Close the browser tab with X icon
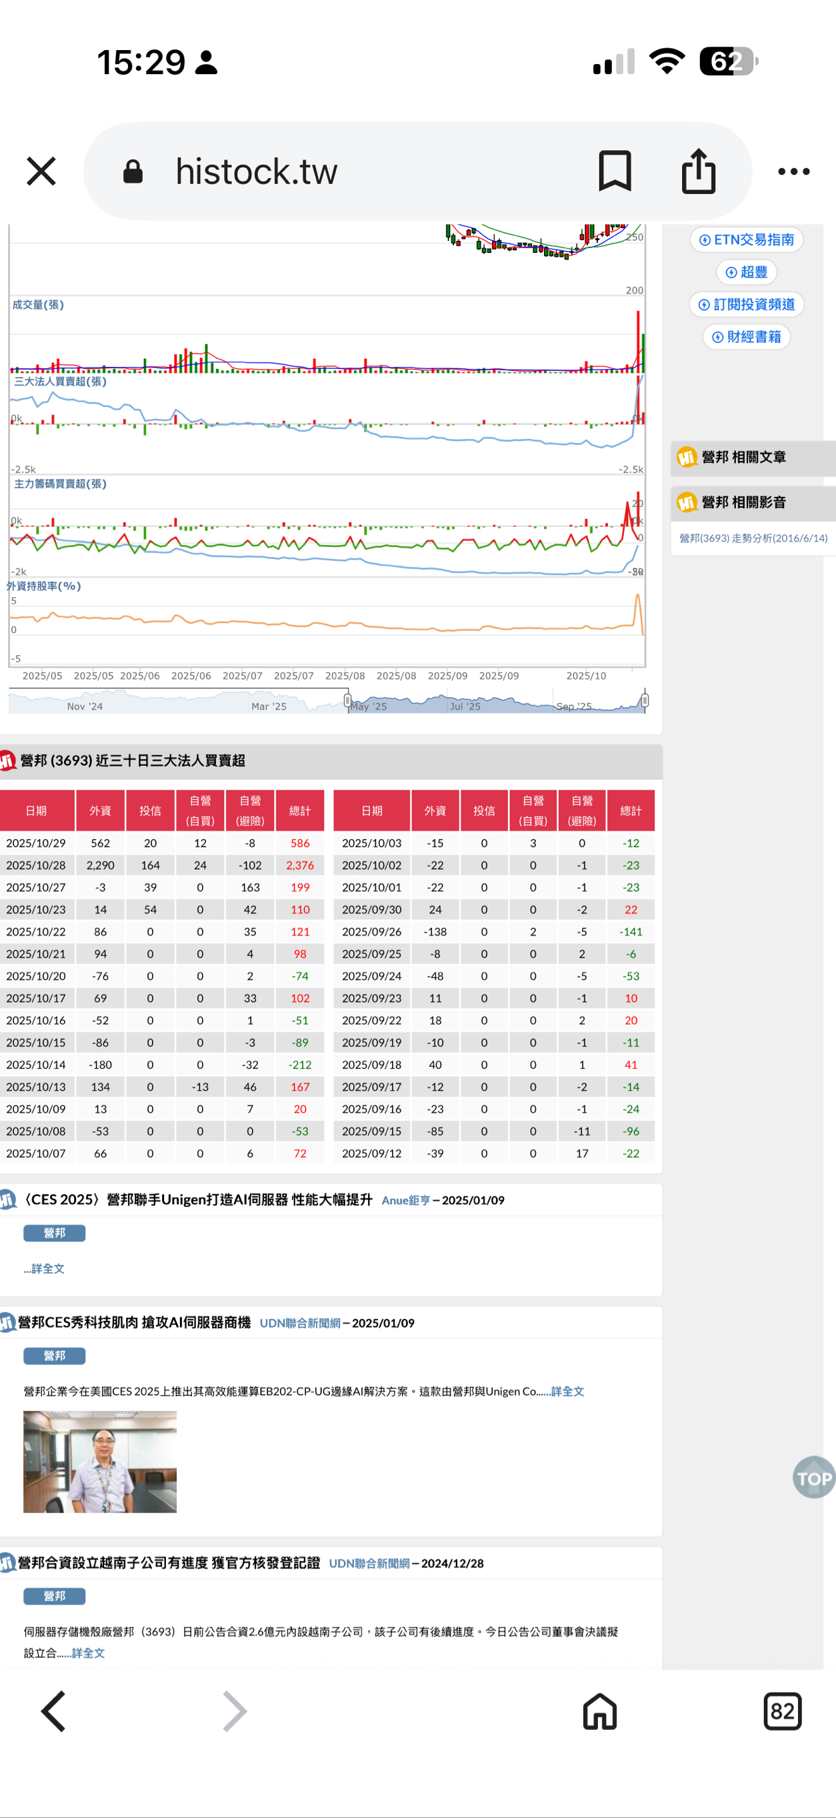 [41, 171]
